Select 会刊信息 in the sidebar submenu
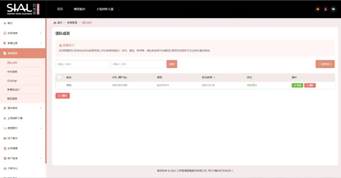Screen dimensions: 341x178 pos(12,72)
